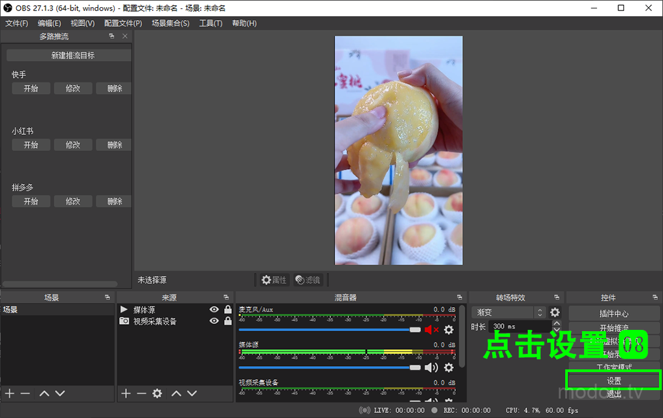Remove selected scene with minus icon
The height and width of the screenshot is (418, 663).
[25, 393]
